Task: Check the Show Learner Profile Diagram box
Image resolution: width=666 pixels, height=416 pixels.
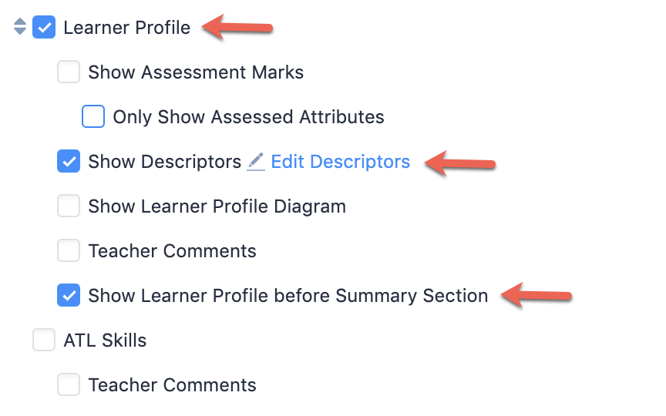Action: (x=69, y=206)
